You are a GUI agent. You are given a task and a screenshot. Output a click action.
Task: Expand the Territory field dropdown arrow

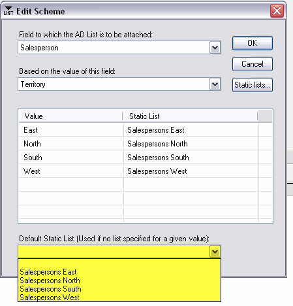tap(215, 84)
